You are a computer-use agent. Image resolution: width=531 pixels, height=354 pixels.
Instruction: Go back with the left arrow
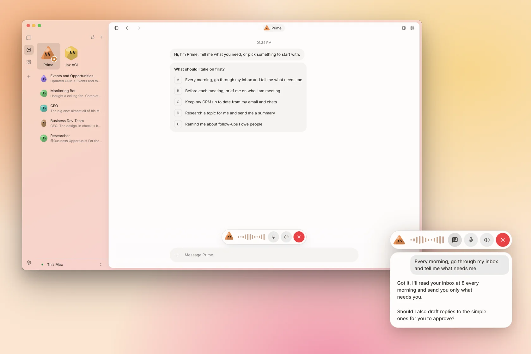pyautogui.click(x=127, y=28)
